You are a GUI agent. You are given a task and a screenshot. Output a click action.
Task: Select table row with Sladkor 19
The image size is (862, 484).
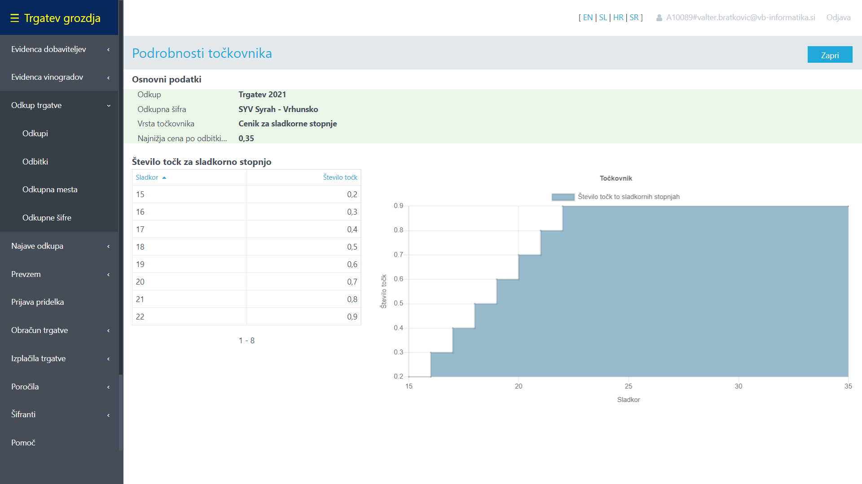coord(246,264)
